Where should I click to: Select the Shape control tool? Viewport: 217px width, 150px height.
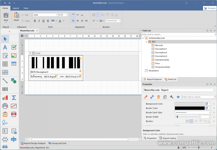(x=14, y=81)
